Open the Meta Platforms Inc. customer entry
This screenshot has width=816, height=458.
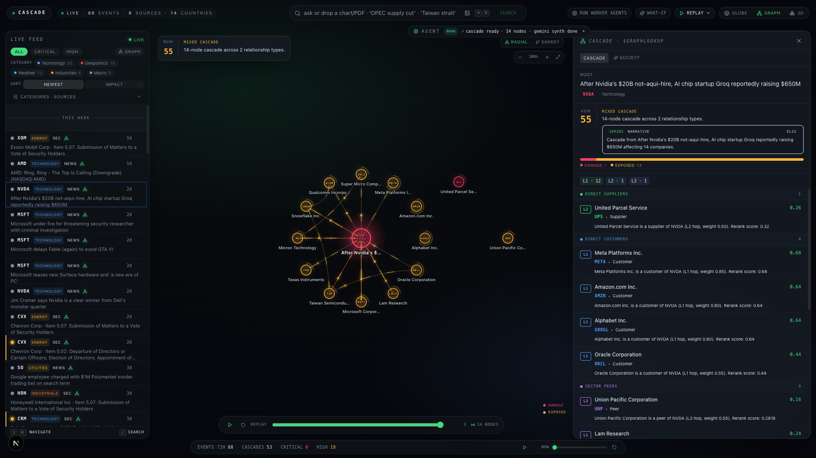point(691,262)
